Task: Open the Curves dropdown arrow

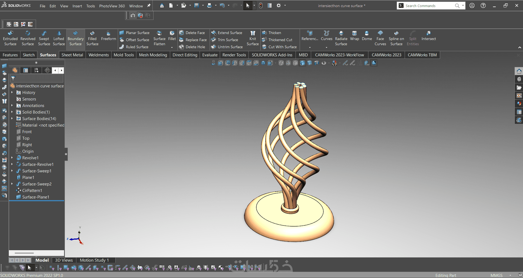Action: coord(326,47)
